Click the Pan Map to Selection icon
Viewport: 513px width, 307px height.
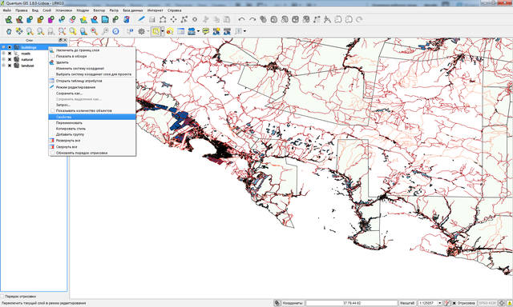pos(19,31)
